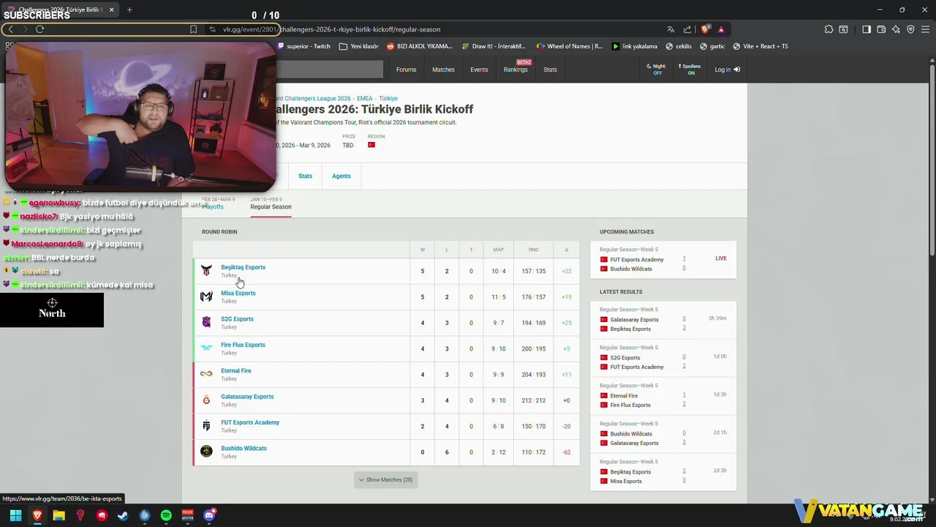
Task: Click the Beşiktaş Esports team logo
Action: point(206,271)
